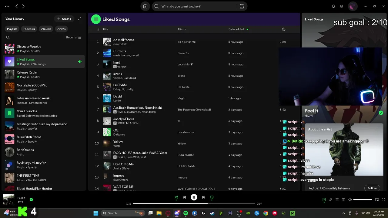Image resolution: width=388 pixels, height=218 pixels.
Task: Open the Bad Omens artist entry
Action: [44, 152]
